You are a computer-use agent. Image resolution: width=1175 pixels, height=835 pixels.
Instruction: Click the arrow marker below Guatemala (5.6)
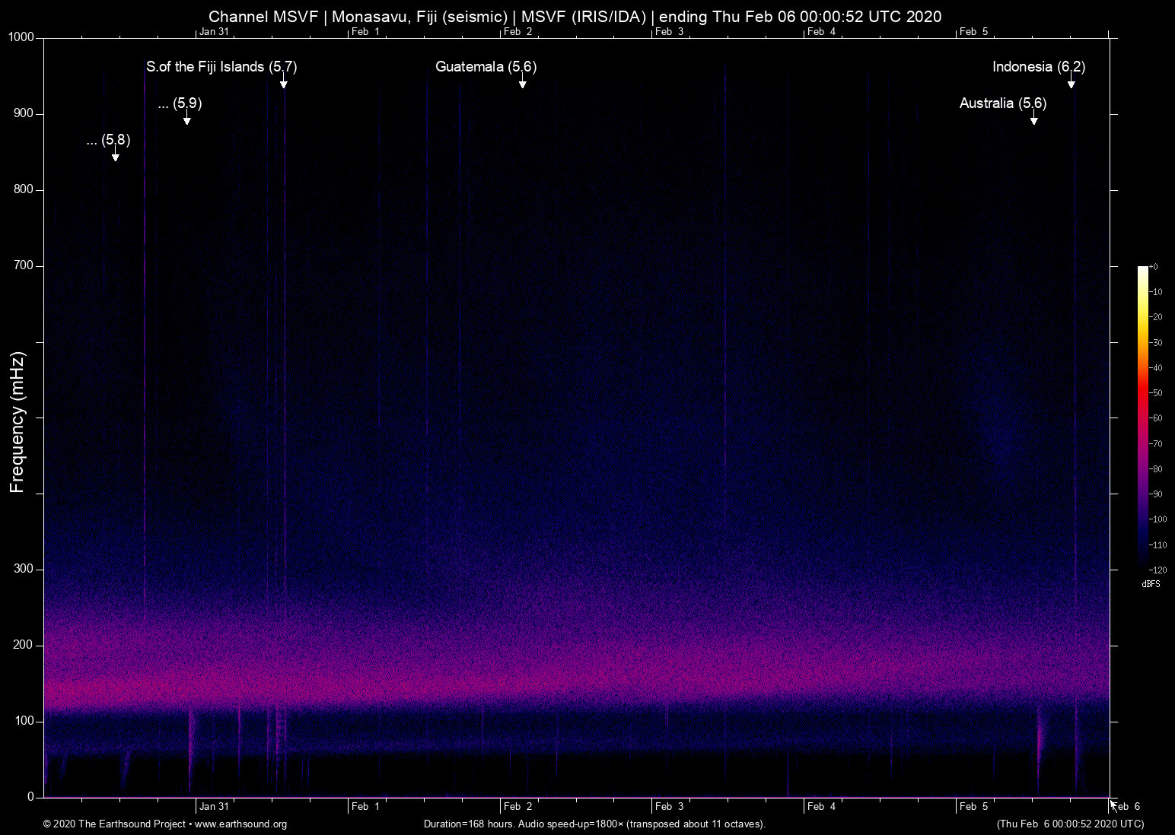pyautogui.click(x=523, y=81)
